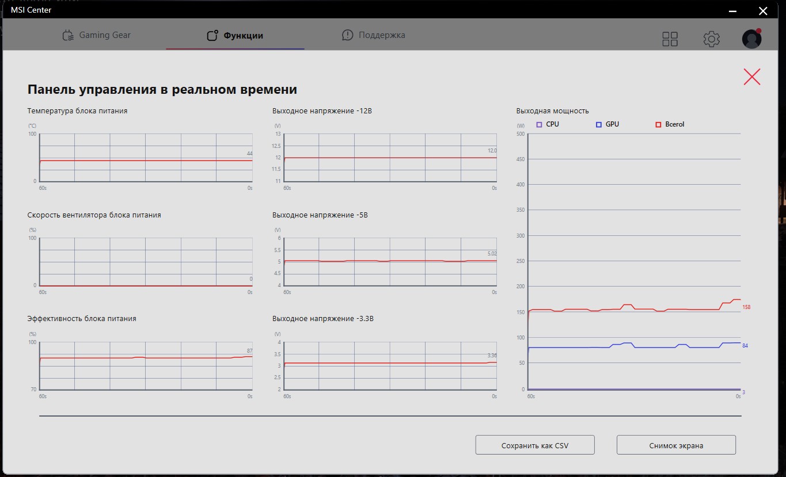Click the Функции tab icon
Viewport: 786px width, 477px height.
click(x=212, y=36)
